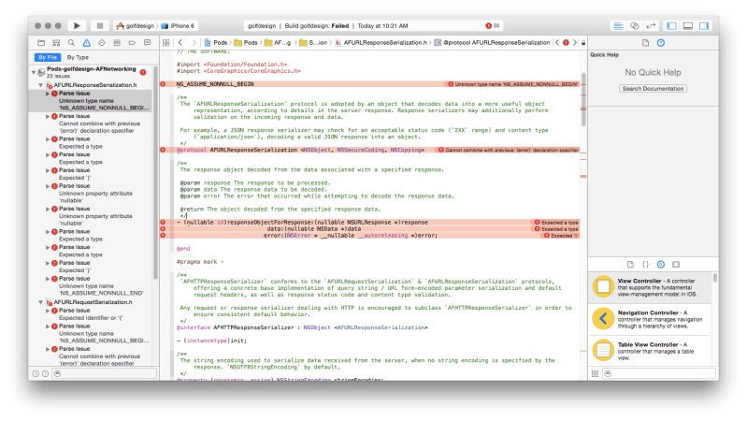
Task: Click the editor vertical scrollbar
Action: point(583,100)
